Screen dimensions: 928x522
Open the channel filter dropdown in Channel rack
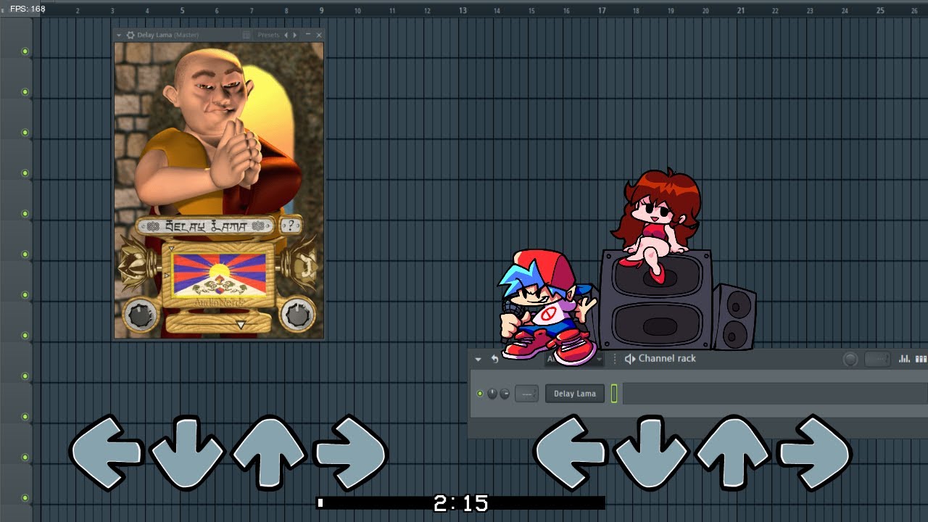(x=574, y=359)
